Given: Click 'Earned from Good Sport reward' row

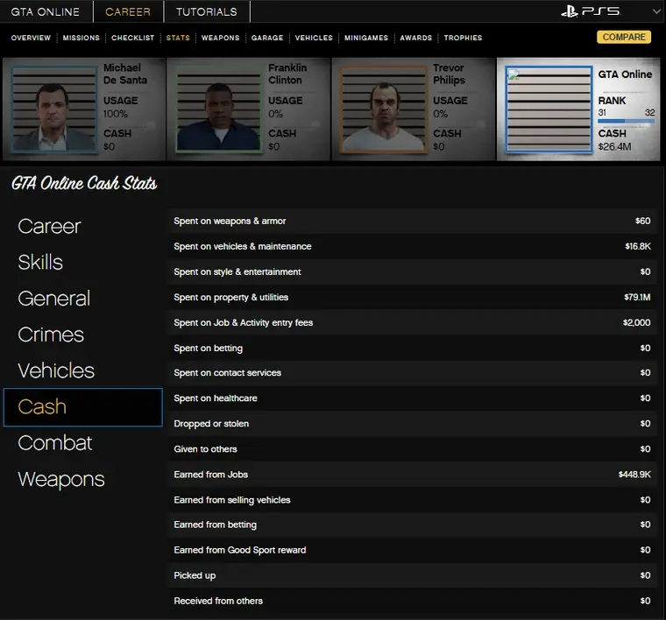Looking at the screenshot, I should pos(413,551).
